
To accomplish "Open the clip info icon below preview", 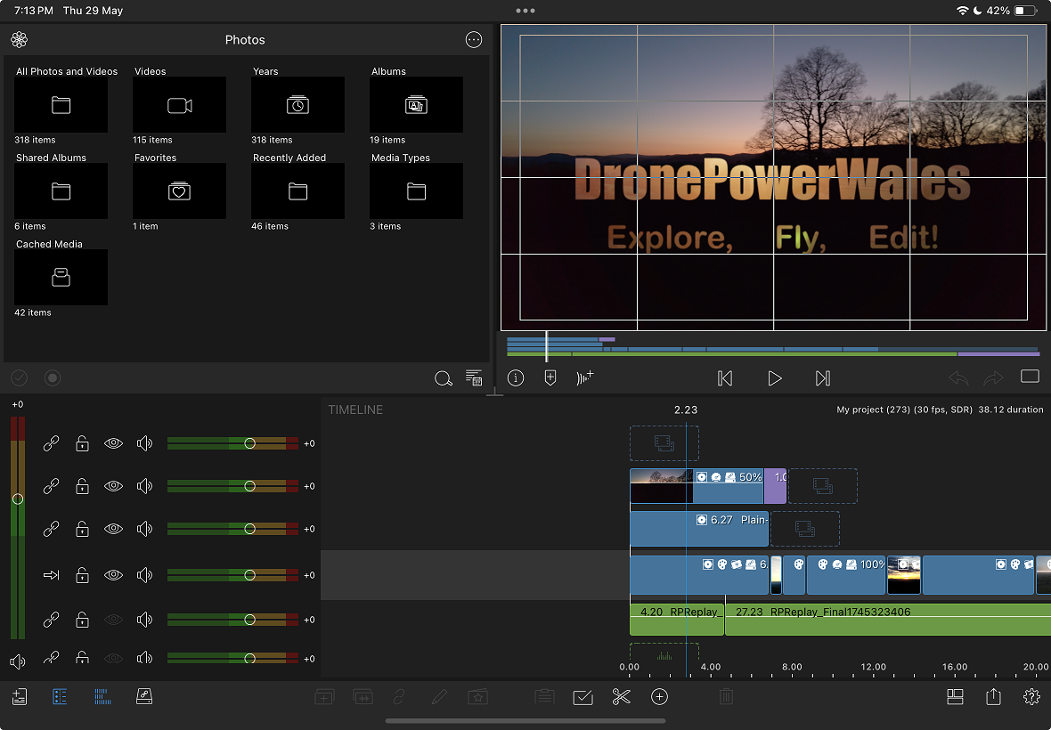I will pyautogui.click(x=516, y=378).
